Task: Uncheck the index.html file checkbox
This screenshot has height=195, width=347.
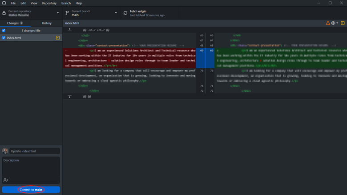Action: tap(4, 38)
